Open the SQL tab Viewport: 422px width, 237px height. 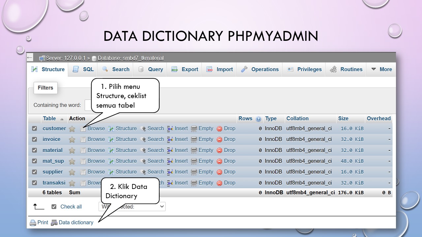(83, 69)
